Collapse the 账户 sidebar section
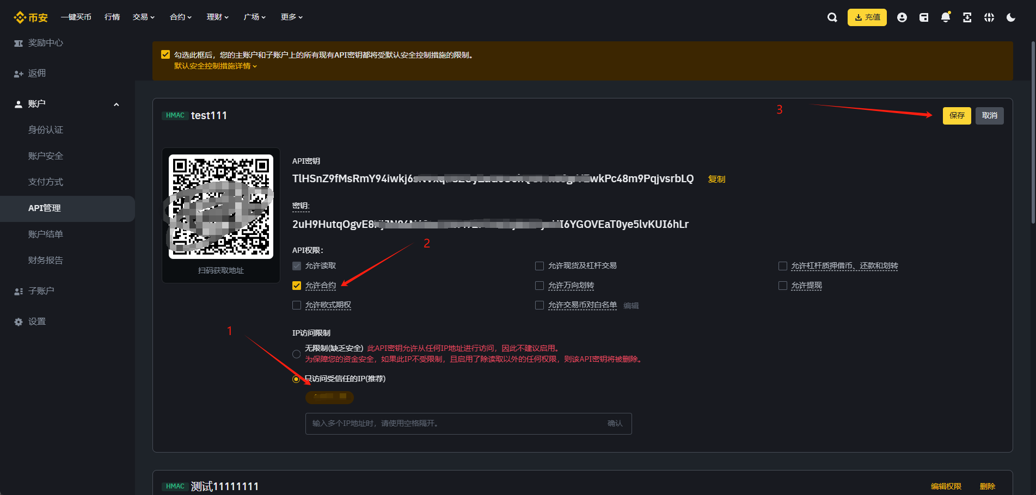 [116, 104]
